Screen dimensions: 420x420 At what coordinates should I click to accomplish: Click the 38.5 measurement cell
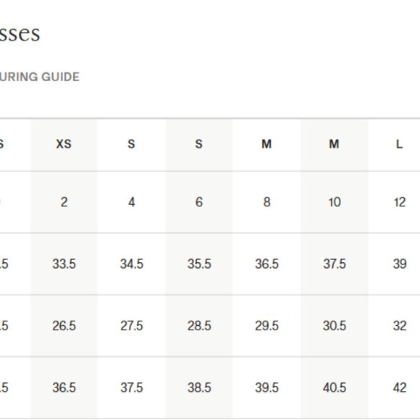[x=199, y=387]
